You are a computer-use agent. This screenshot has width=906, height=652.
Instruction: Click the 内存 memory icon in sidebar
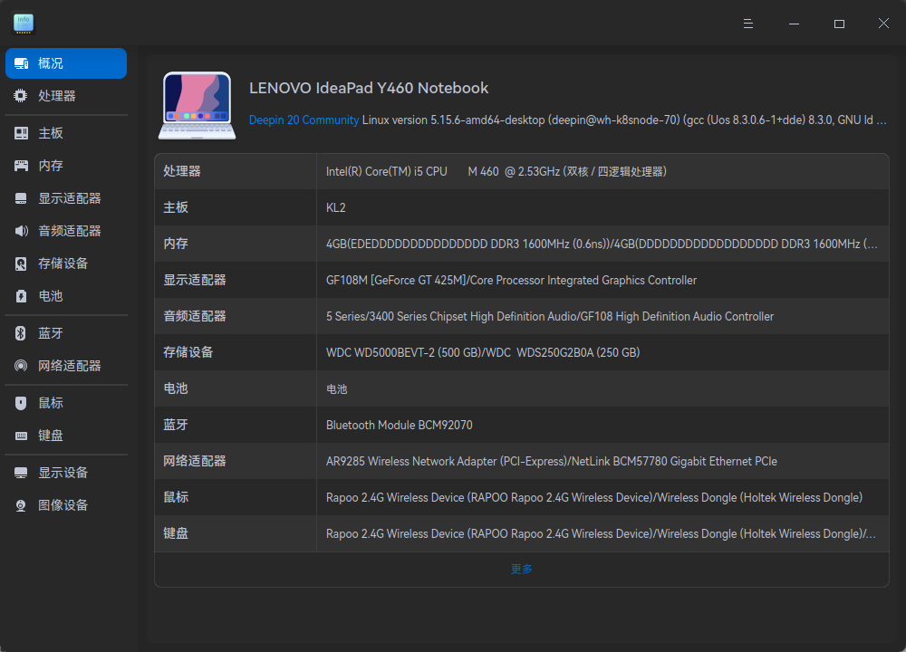[22, 166]
